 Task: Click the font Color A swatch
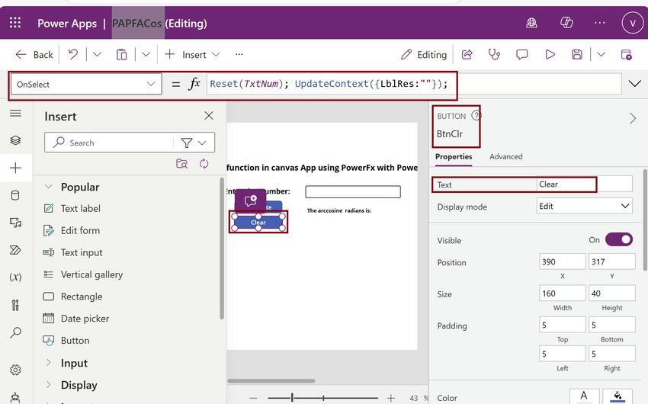[584, 396]
